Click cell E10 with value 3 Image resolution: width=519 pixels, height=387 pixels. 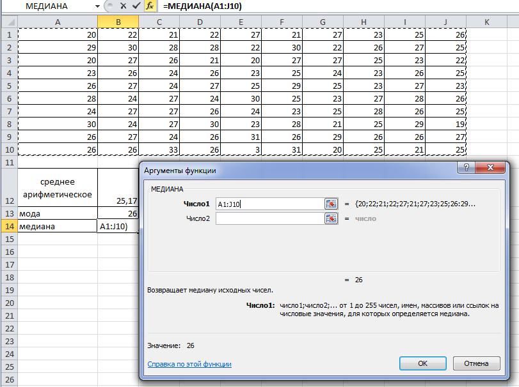tap(241, 149)
